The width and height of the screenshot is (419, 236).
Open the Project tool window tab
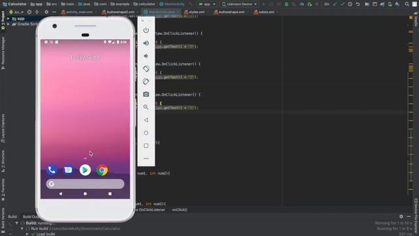[x=3, y=20]
